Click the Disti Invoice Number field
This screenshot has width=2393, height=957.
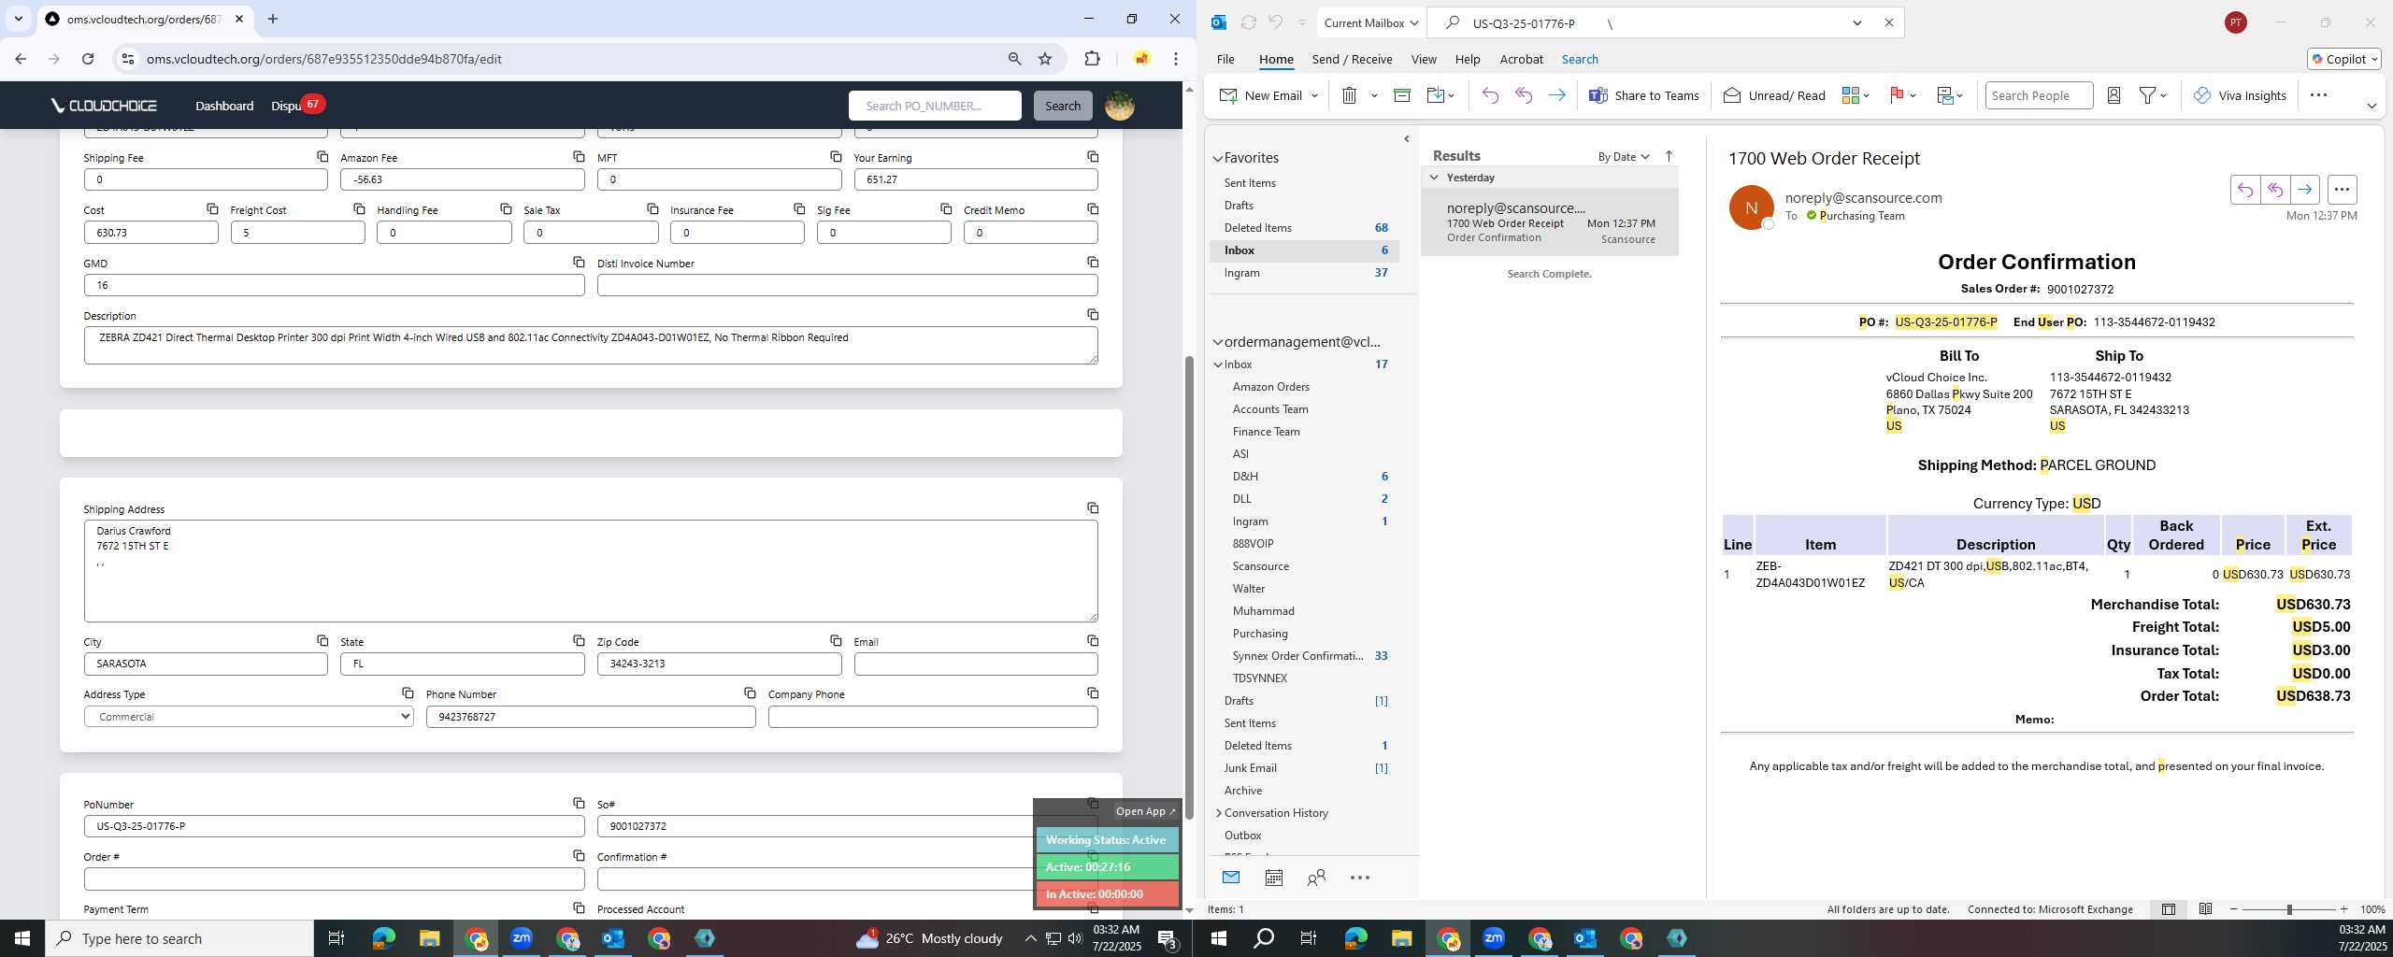coord(847,285)
